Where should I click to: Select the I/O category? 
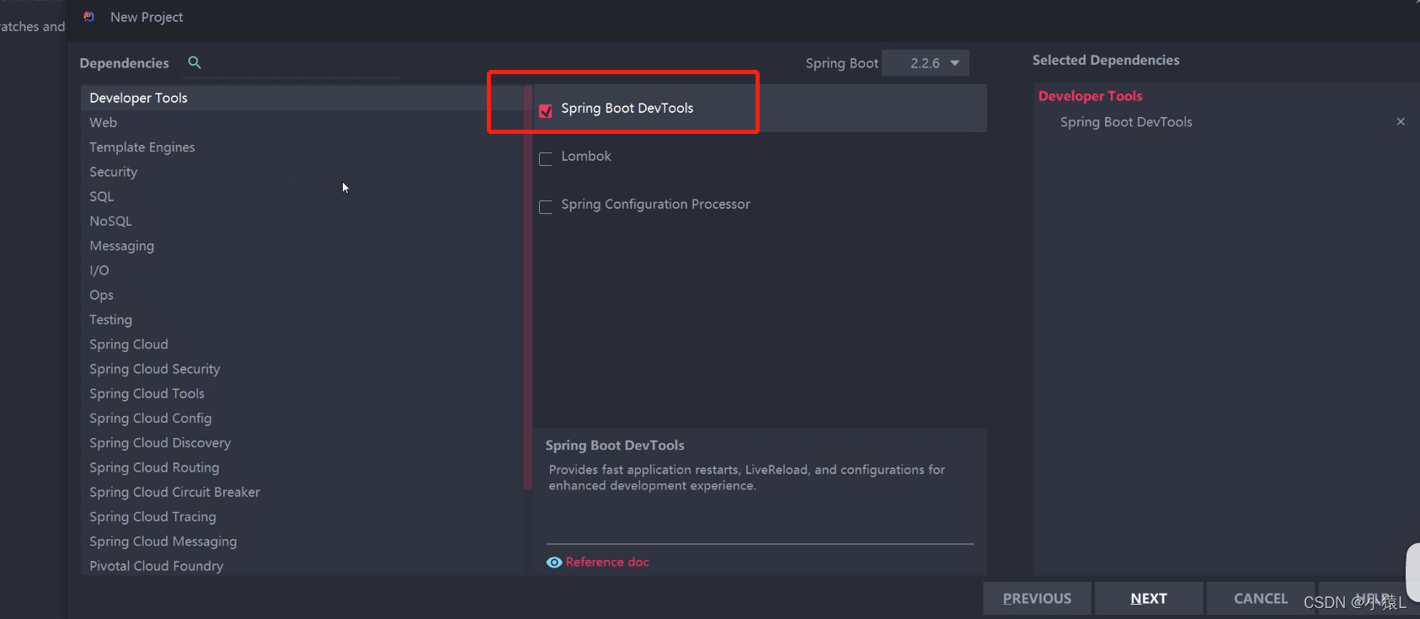[x=302, y=270]
